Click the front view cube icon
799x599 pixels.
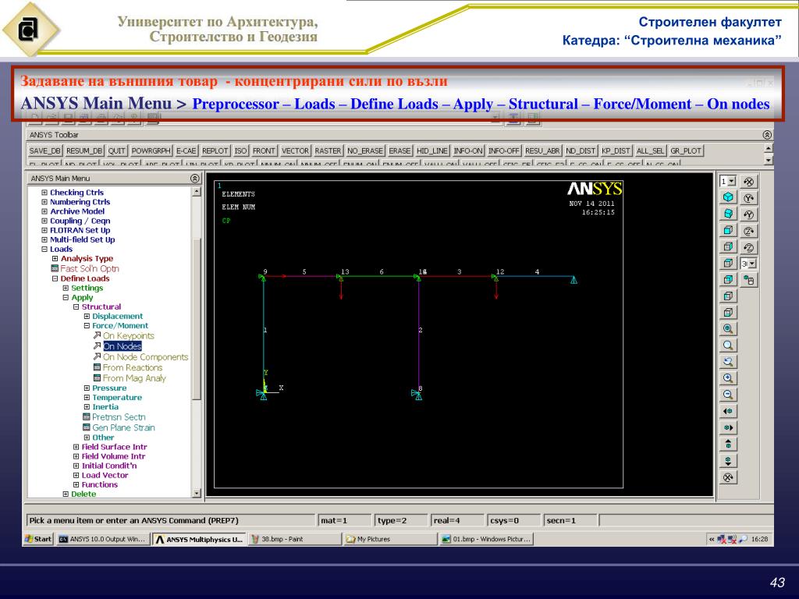tap(728, 230)
